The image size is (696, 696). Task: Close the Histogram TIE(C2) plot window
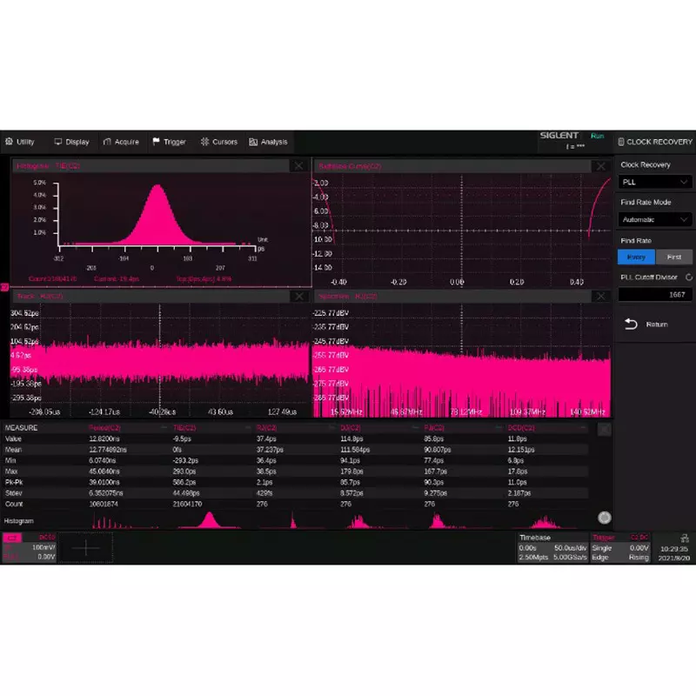click(298, 165)
